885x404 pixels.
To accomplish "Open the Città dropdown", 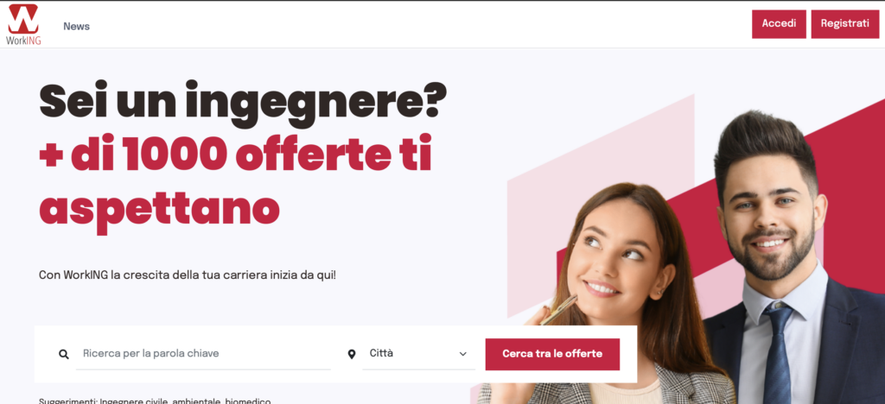I will coord(419,354).
